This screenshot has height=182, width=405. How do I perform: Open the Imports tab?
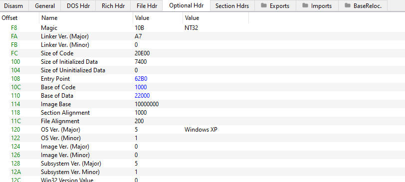pyautogui.click(x=317, y=5)
